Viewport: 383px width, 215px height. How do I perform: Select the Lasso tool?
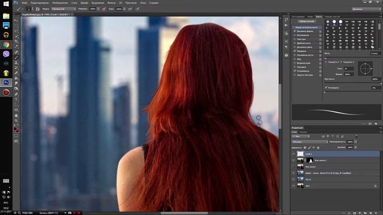(16, 31)
